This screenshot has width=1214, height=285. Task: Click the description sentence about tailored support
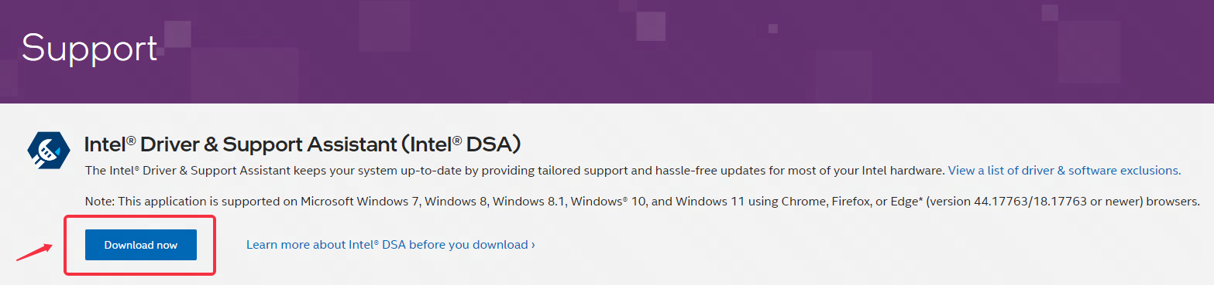pyautogui.click(x=514, y=170)
